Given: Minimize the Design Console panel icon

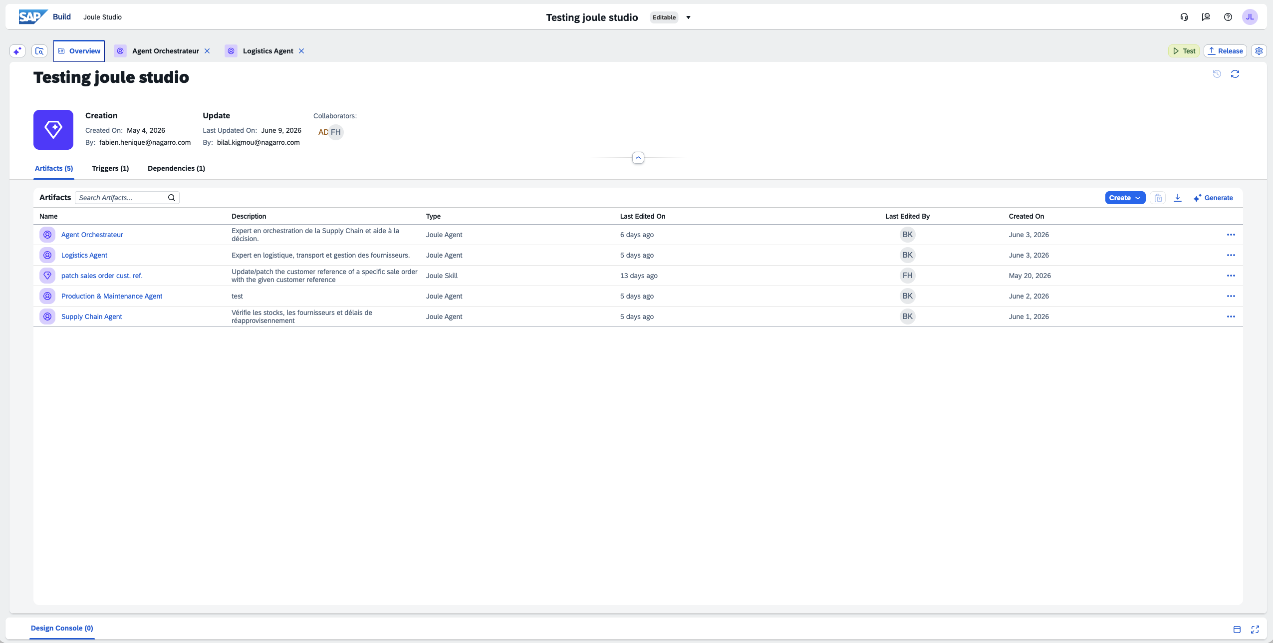Looking at the screenshot, I should (1237, 629).
